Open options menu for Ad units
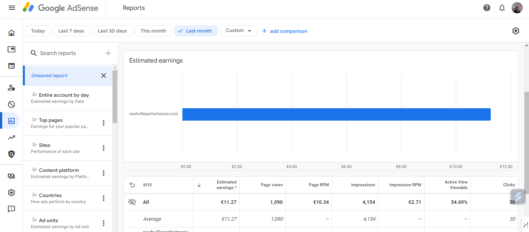Image resolution: width=529 pixels, height=232 pixels. tap(103, 223)
